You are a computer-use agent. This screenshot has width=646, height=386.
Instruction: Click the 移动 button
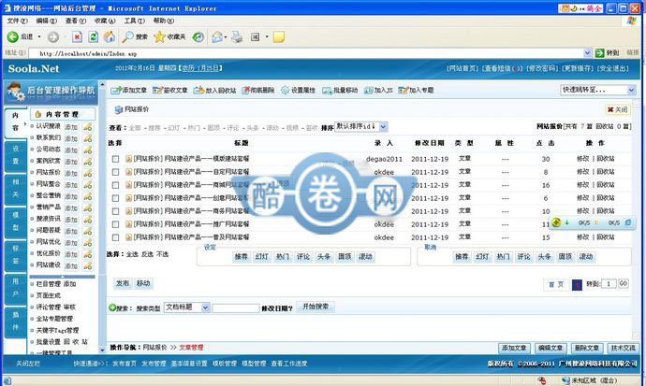(143, 283)
